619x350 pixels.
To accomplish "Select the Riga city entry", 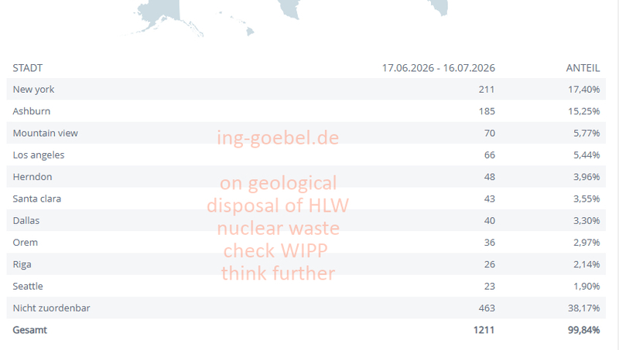I will coord(306,264).
